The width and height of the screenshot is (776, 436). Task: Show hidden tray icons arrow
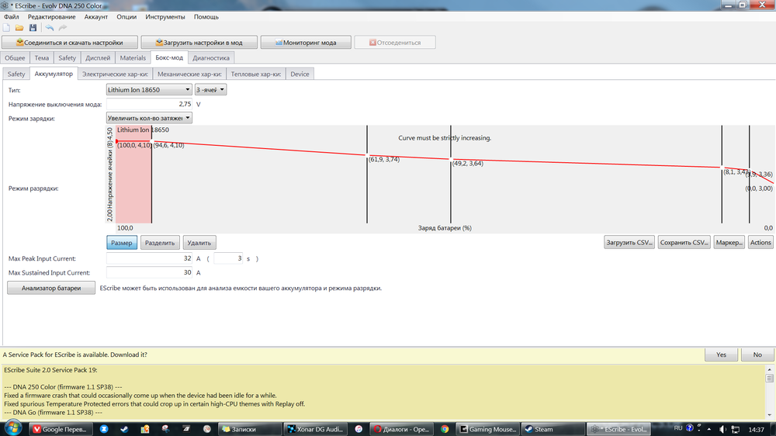708,429
